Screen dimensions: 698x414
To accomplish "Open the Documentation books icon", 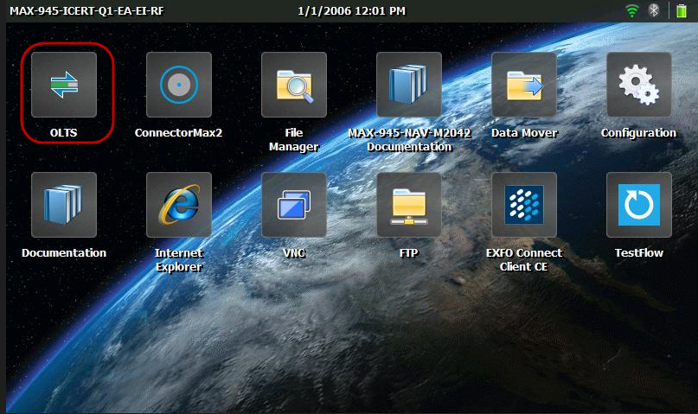I will 64,205.
